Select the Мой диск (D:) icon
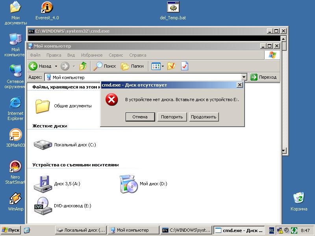This screenshot has width=315, height=236. pyautogui.click(x=129, y=184)
